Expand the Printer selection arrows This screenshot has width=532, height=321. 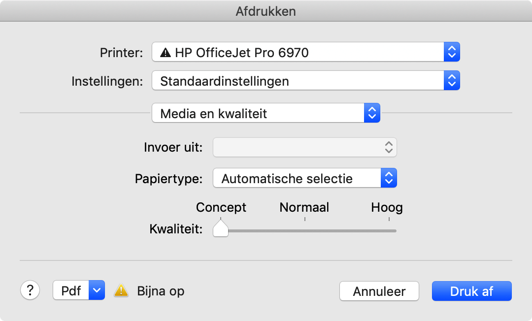click(x=452, y=52)
